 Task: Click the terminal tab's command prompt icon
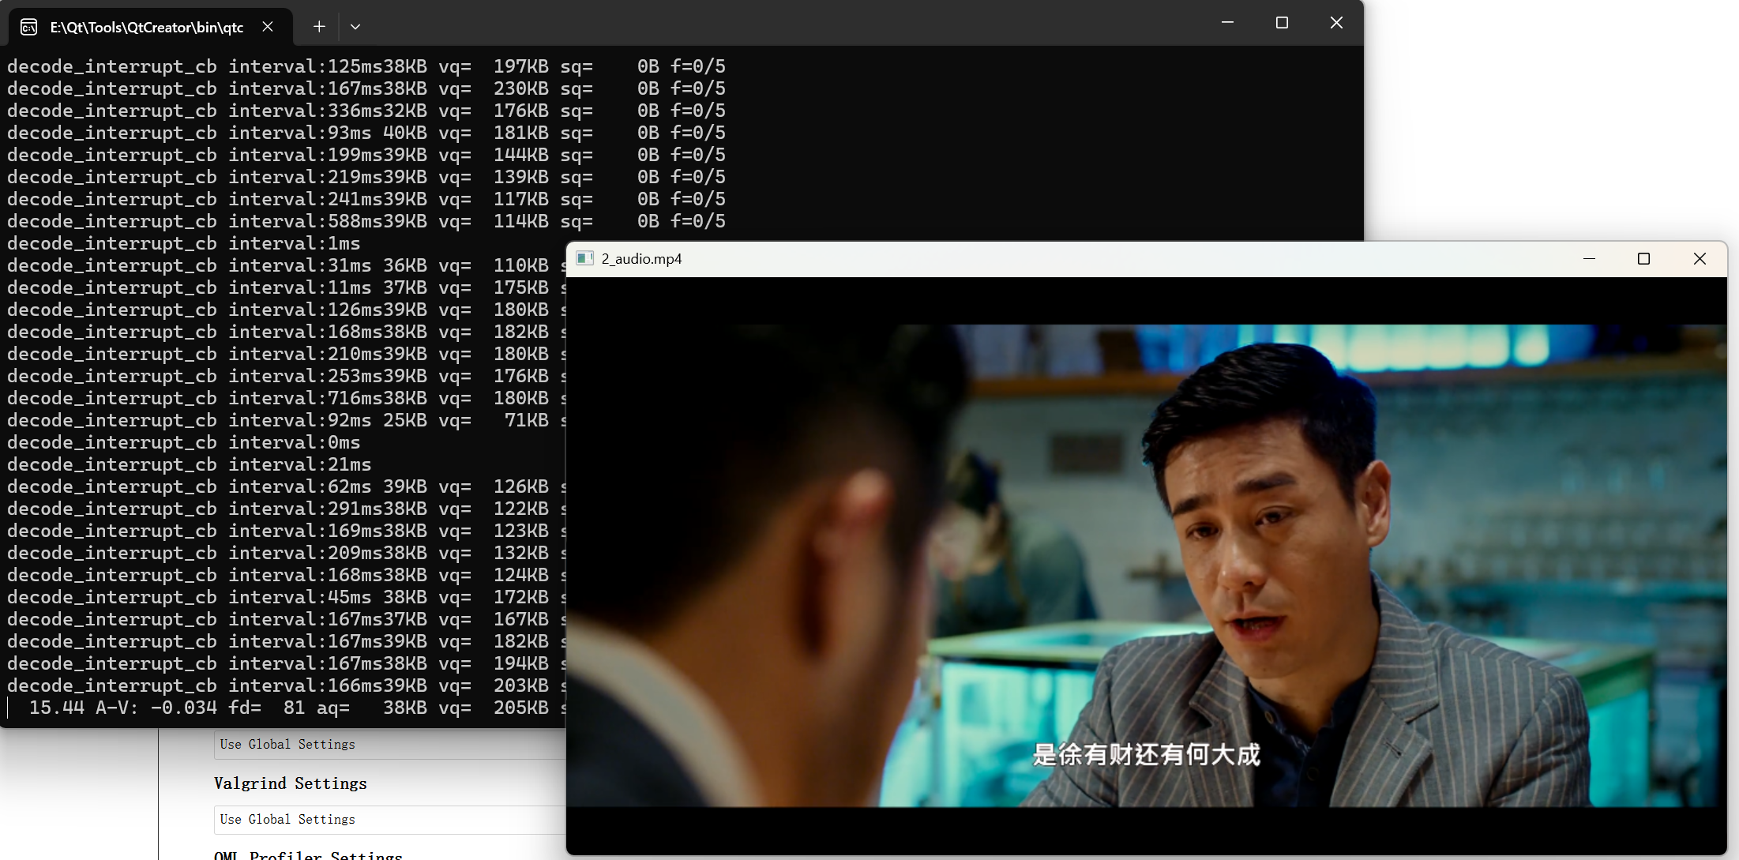click(x=28, y=28)
